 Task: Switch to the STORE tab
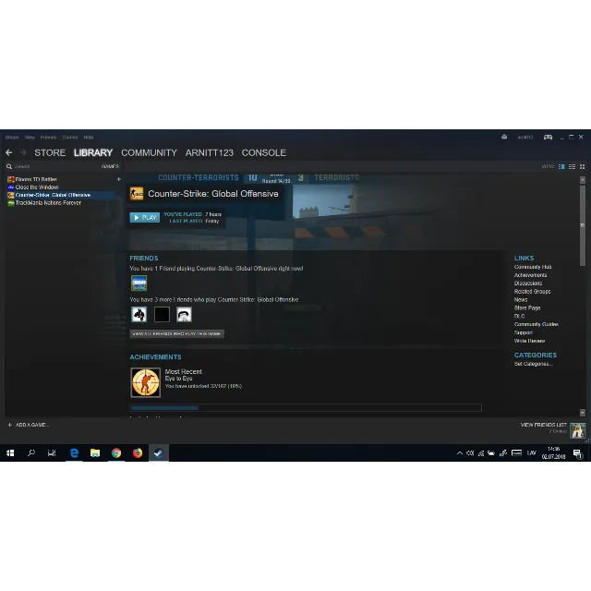(50, 152)
